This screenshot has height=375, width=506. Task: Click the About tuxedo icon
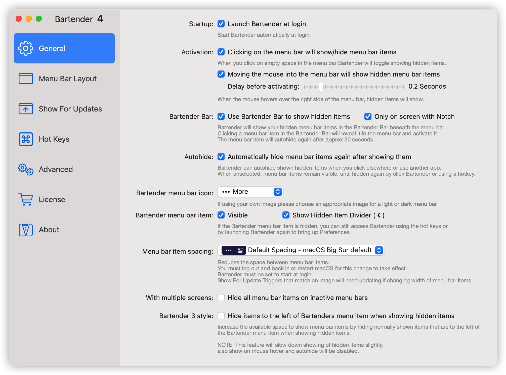coord(26,230)
